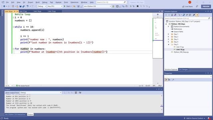Click the Open file folder icon in toolbar

[17, 6]
